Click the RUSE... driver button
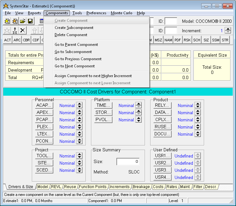The image size is (236, 206). click(163, 127)
